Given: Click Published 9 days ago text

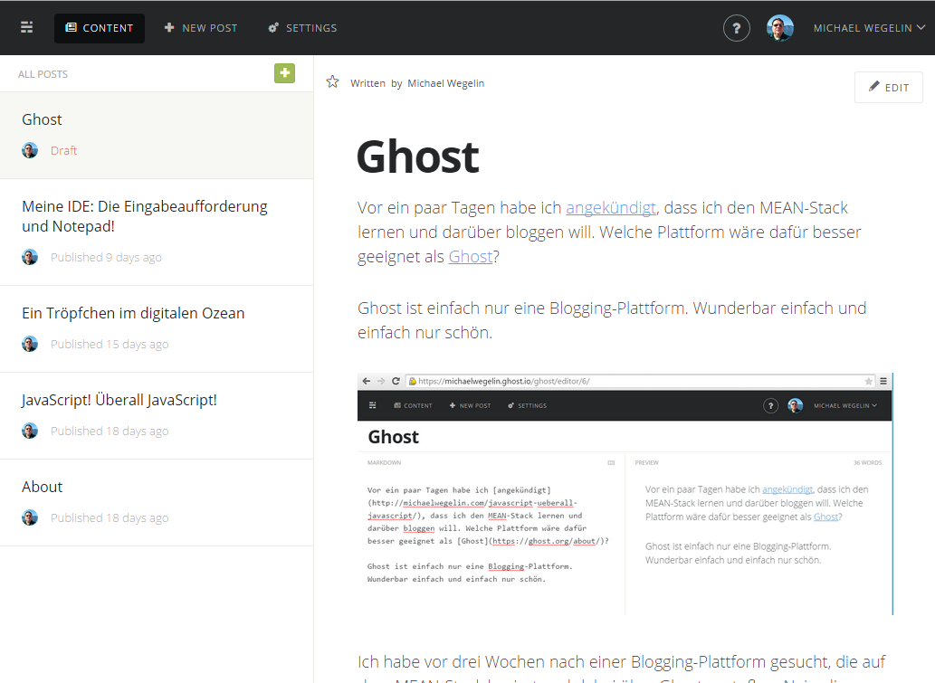Looking at the screenshot, I should point(106,258).
